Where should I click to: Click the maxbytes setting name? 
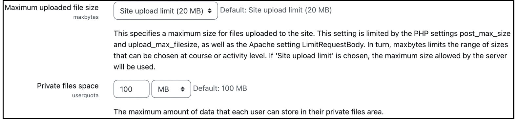tap(86, 17)
